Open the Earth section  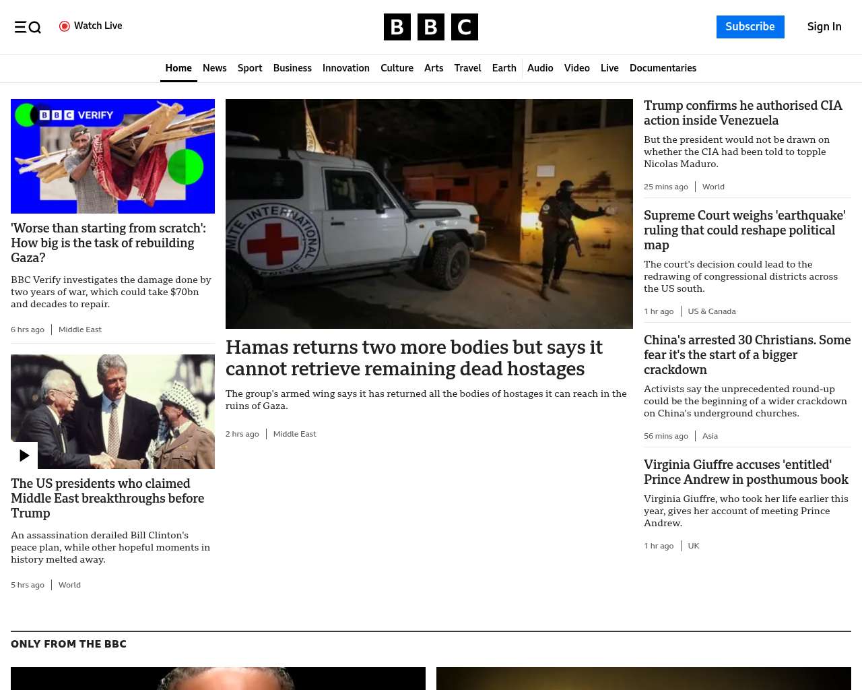click(504, 68)
